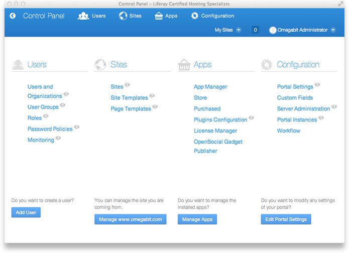
Task: Open the App Manager link
Action: pos(210,87)
